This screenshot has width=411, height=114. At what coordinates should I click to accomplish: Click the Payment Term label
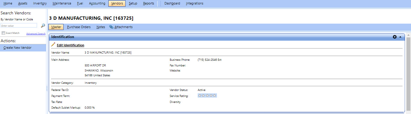point(61,96)
